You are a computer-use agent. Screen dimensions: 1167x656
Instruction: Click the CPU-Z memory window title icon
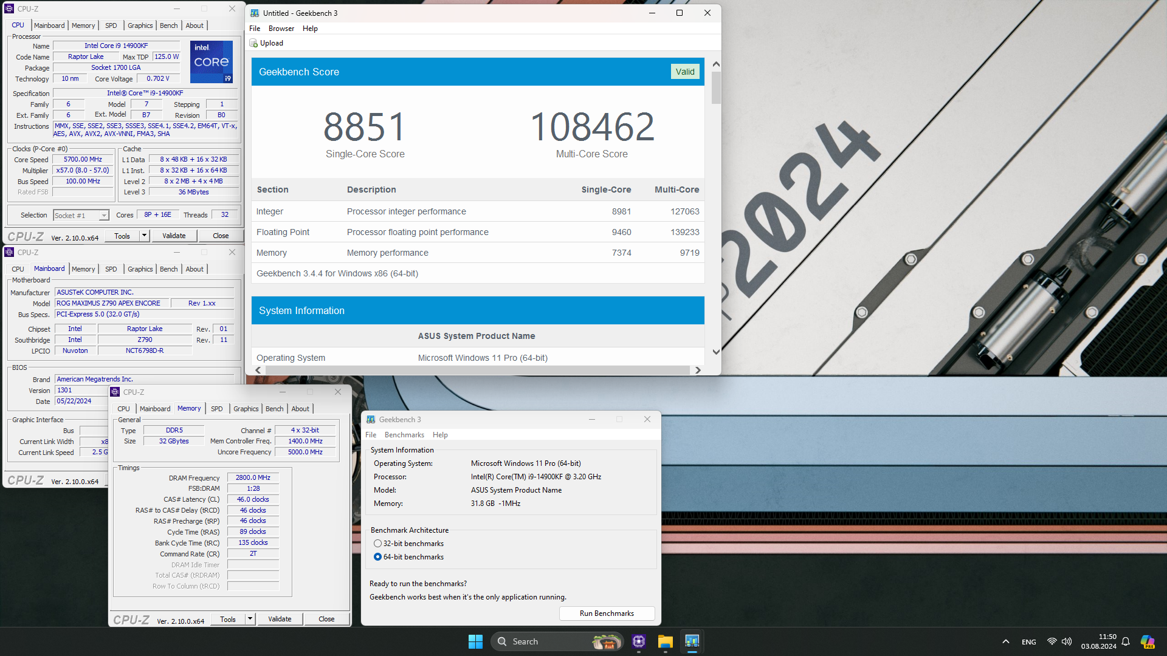tap(115, 392)
